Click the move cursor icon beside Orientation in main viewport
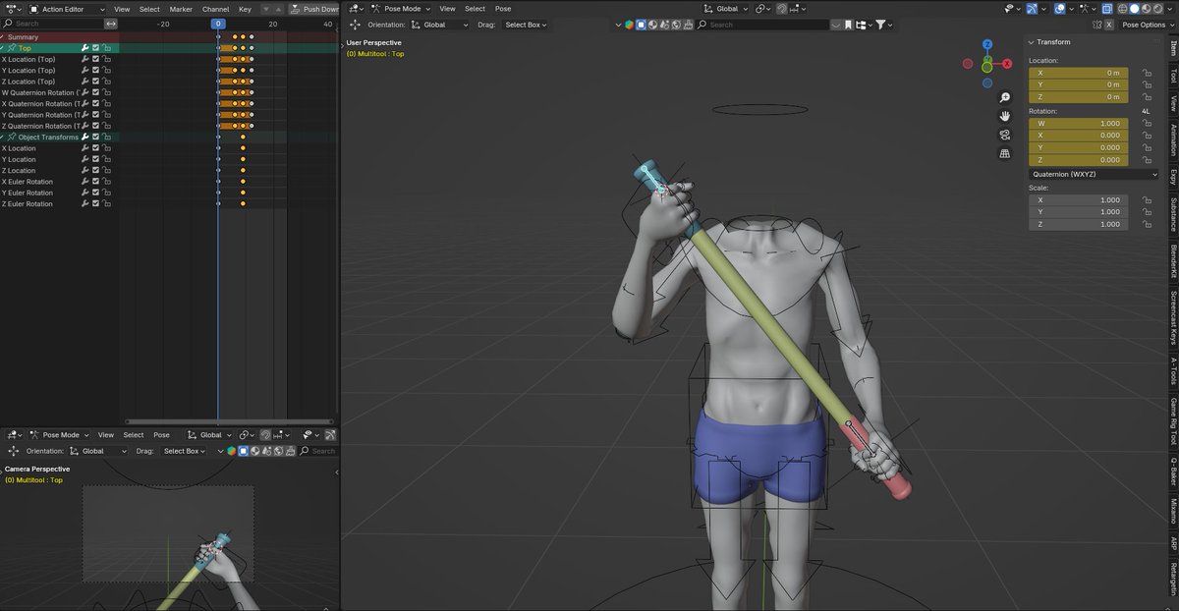This screenshot has height=611, width=1179. (356, 25)
